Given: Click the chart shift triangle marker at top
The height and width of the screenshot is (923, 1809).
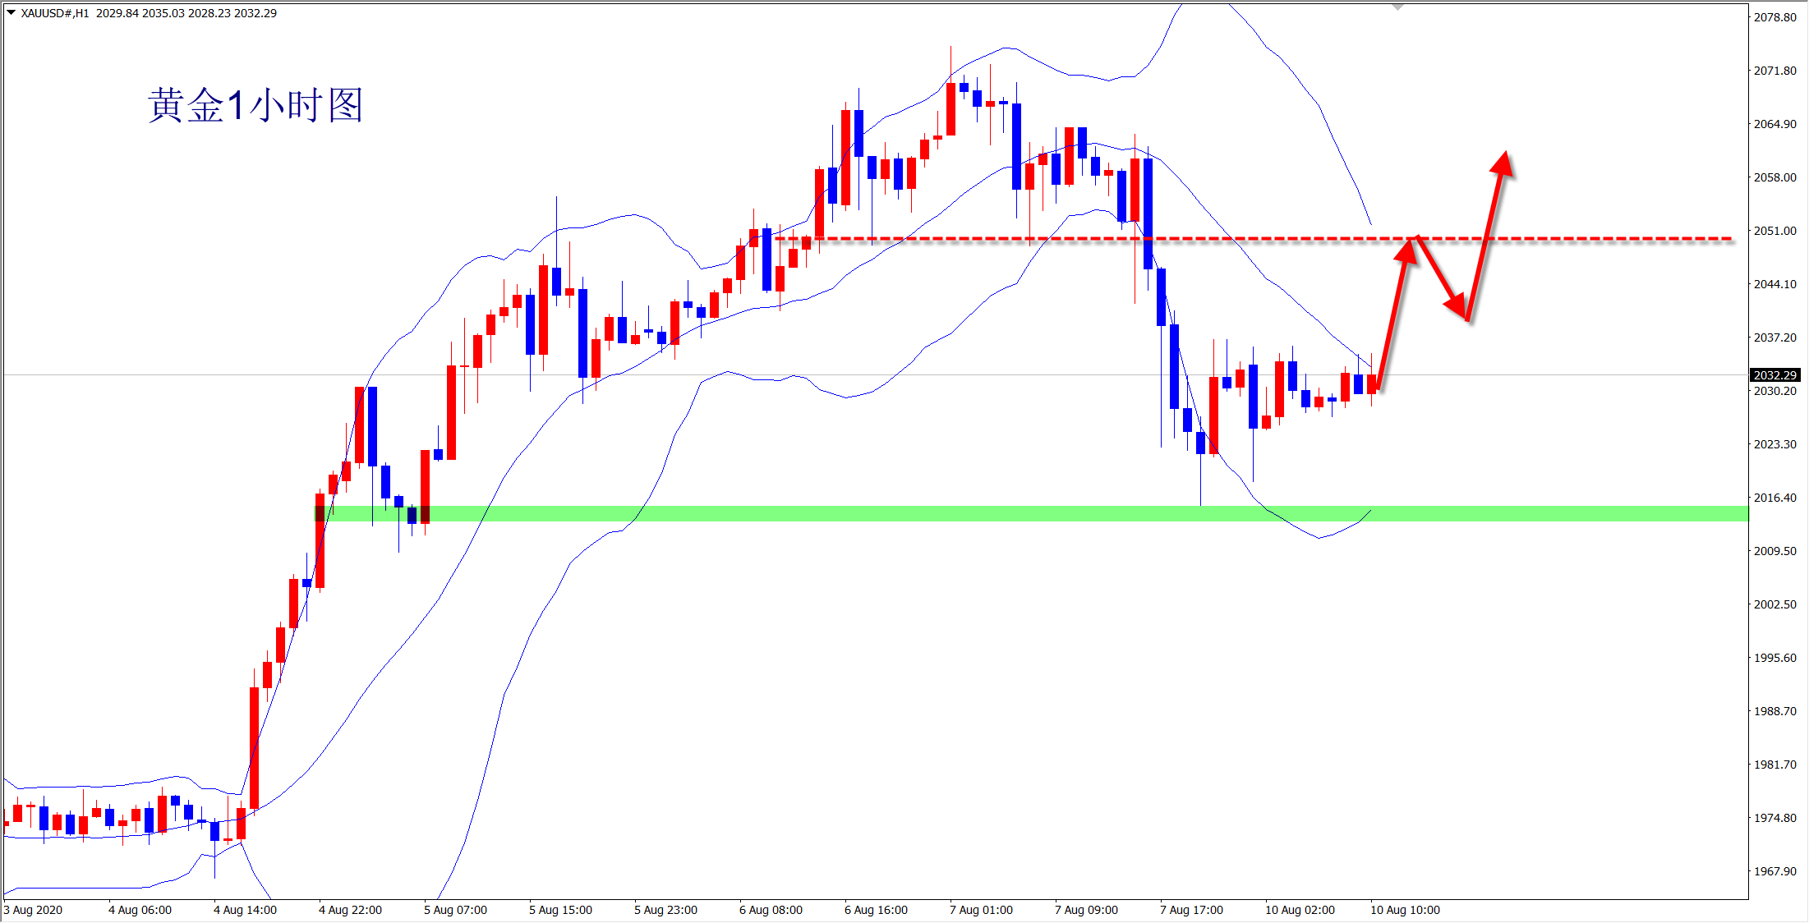Looking at the screenshot, I should click(x=1397, y=7).
